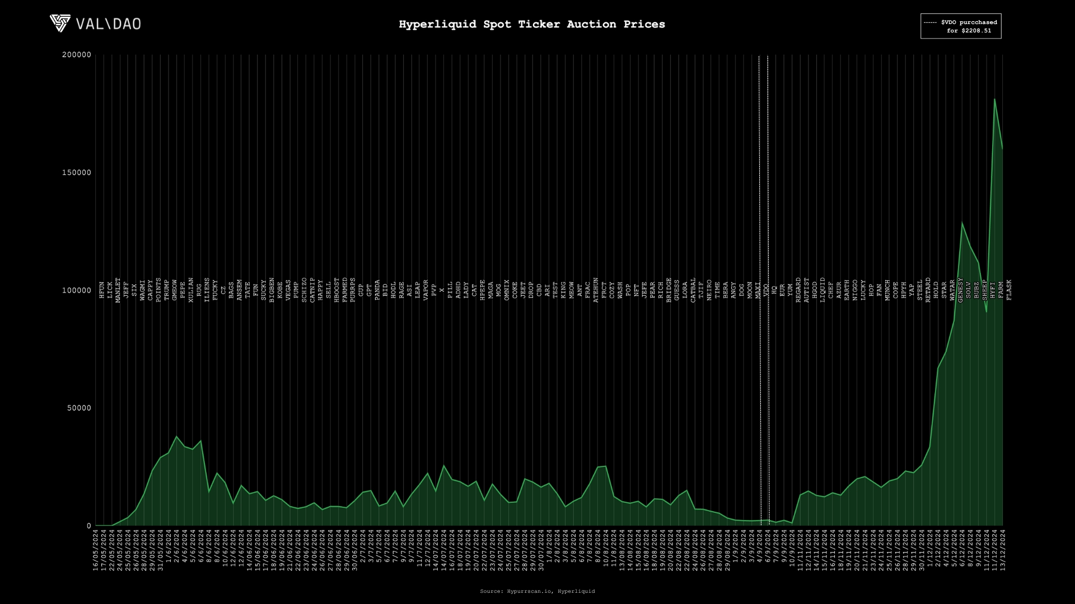Click the MOON ticker label
Viewport: 1075px width, 604px height.
click(x=750, y=290)
